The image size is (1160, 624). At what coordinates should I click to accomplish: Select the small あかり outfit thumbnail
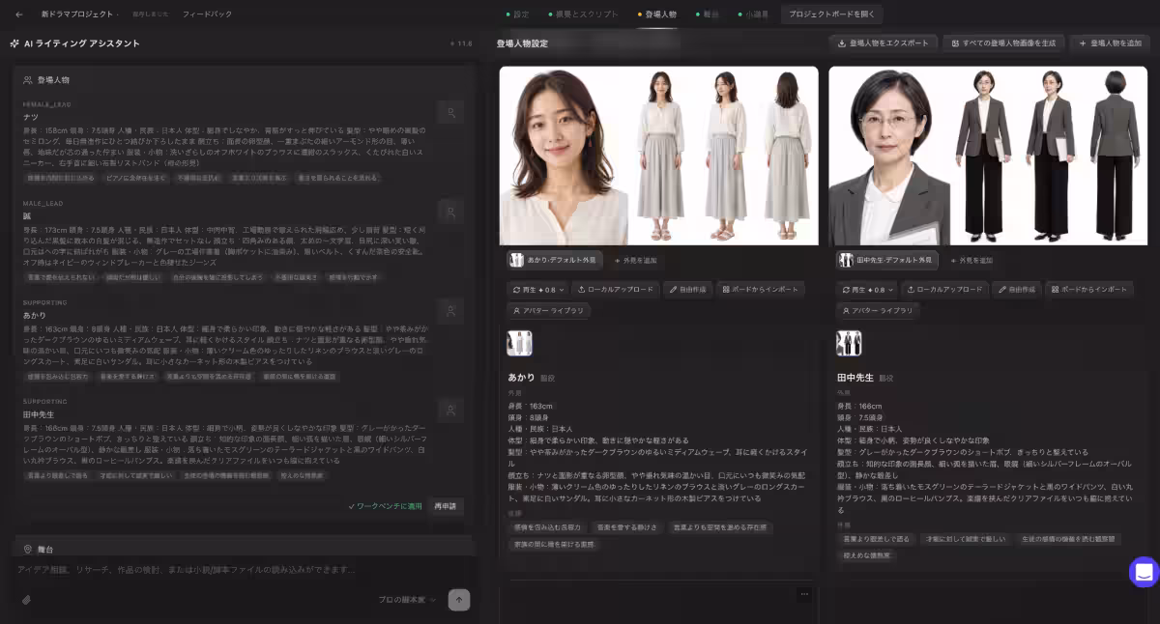[x=519, y=343]
